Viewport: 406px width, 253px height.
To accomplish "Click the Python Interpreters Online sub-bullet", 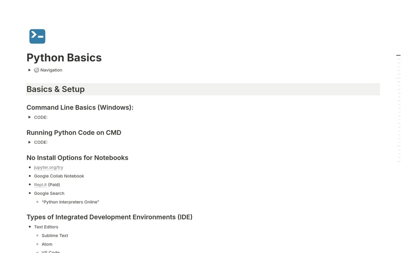I will click(70, 202).
